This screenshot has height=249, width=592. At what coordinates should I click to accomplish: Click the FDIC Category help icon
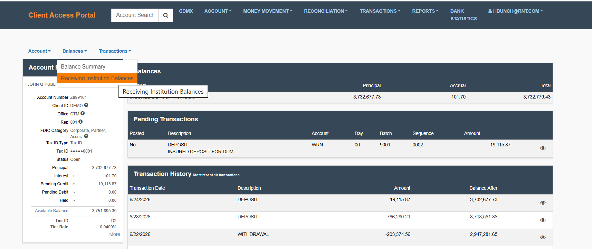(86, 136)
